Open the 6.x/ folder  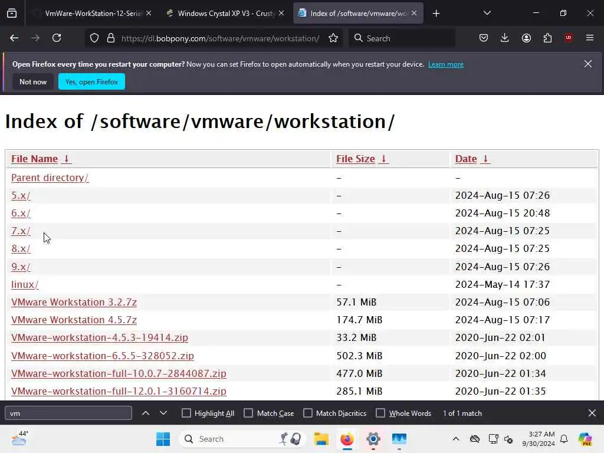pos(21,213)
